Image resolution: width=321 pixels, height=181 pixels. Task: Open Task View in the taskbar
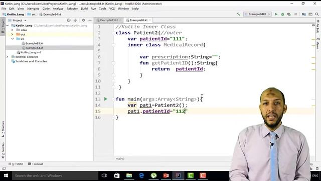[x=104, y=175]
